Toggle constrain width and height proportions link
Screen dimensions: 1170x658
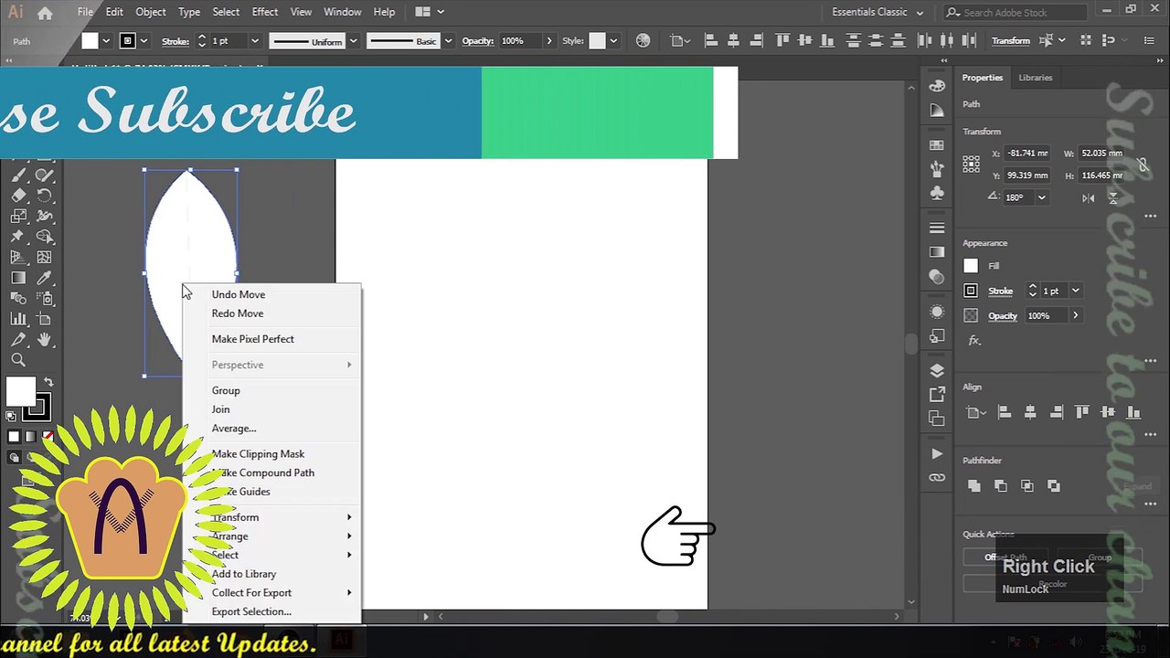coord(1143,164)
